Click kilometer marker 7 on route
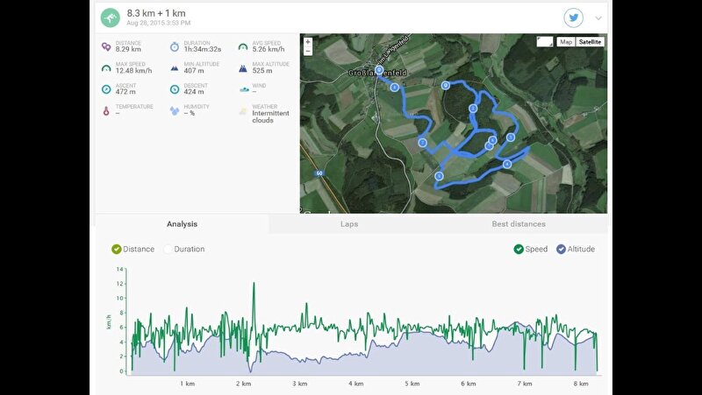The width and height of the screenshot is (702, 395). point(422,143)
